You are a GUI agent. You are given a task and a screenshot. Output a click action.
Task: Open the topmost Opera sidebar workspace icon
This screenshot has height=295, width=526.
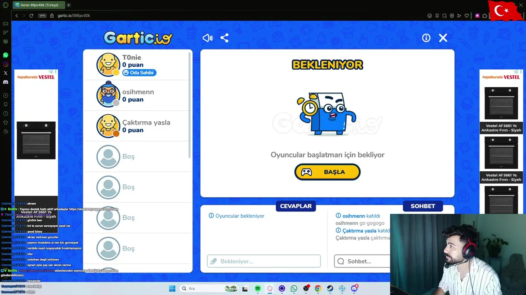click(x=5, y=24)
